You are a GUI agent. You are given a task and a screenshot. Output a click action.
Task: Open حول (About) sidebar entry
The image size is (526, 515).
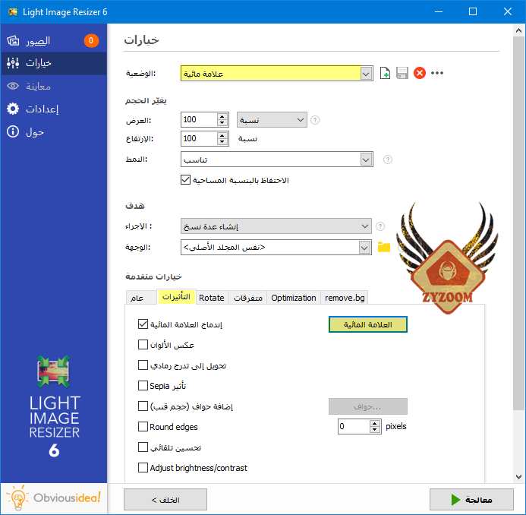[54, 131]
